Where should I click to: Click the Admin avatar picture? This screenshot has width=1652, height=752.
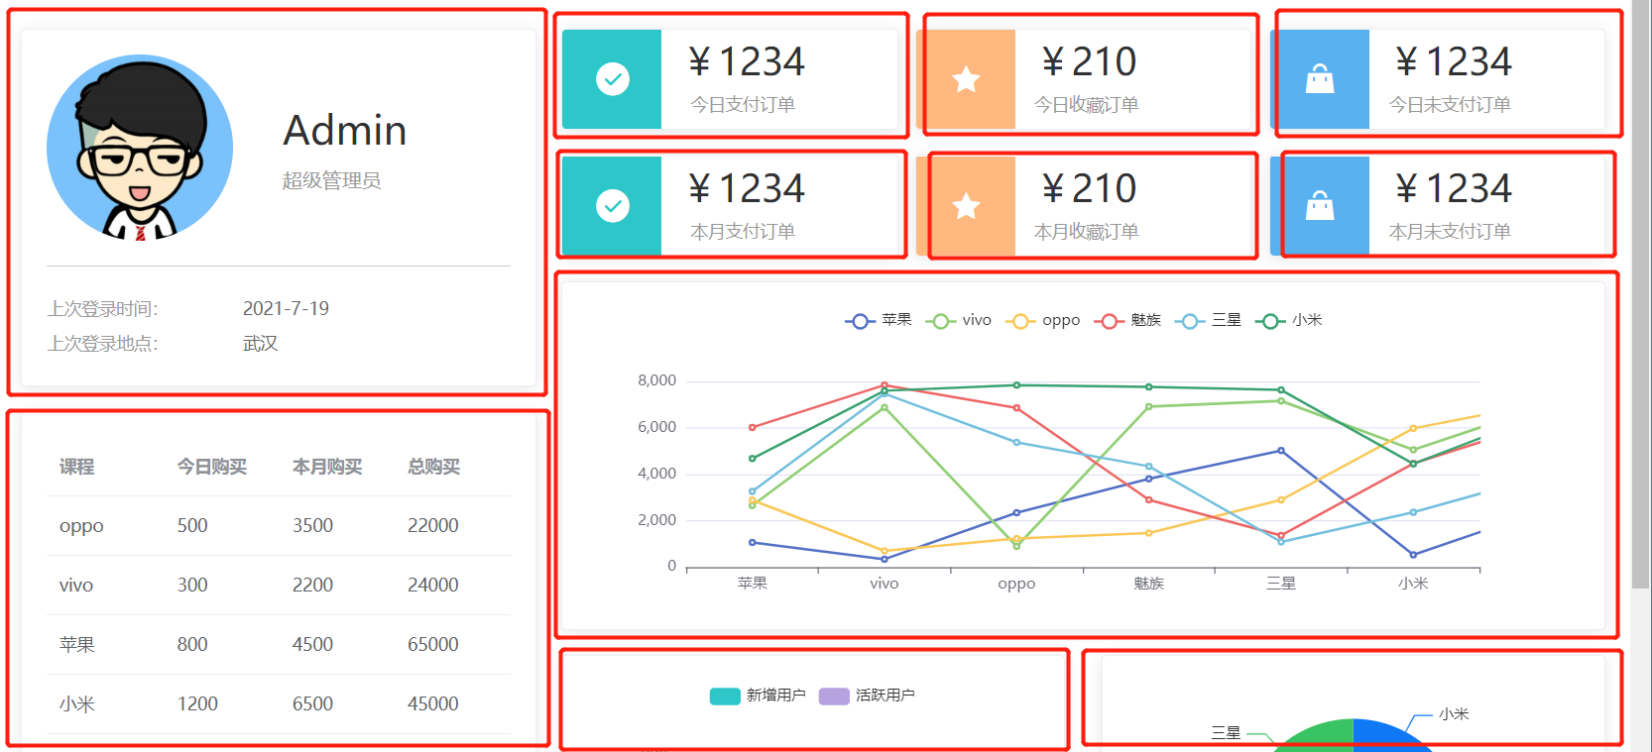140,148
